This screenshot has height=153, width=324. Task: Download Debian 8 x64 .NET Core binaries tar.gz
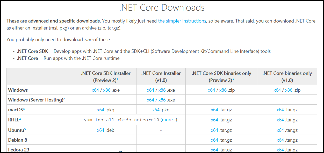click(x=280, y=140)
